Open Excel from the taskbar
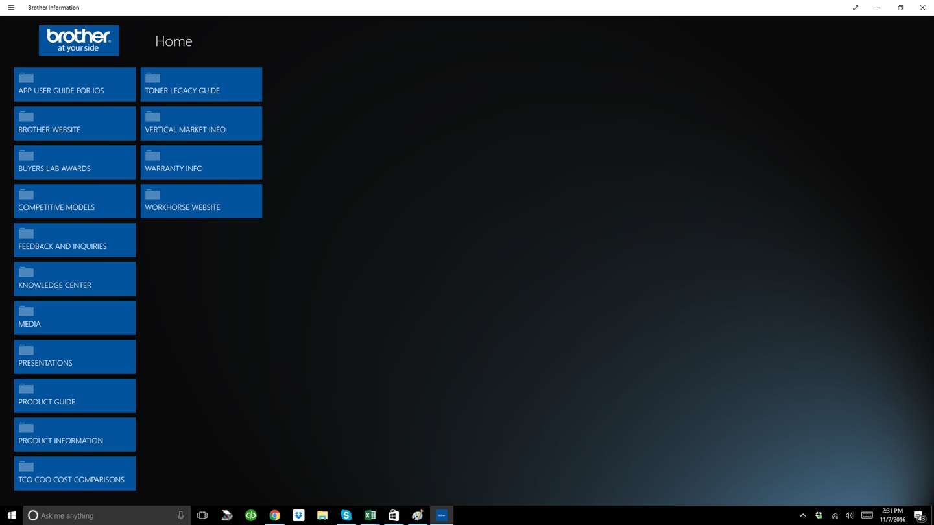 (x=370, y=515)
